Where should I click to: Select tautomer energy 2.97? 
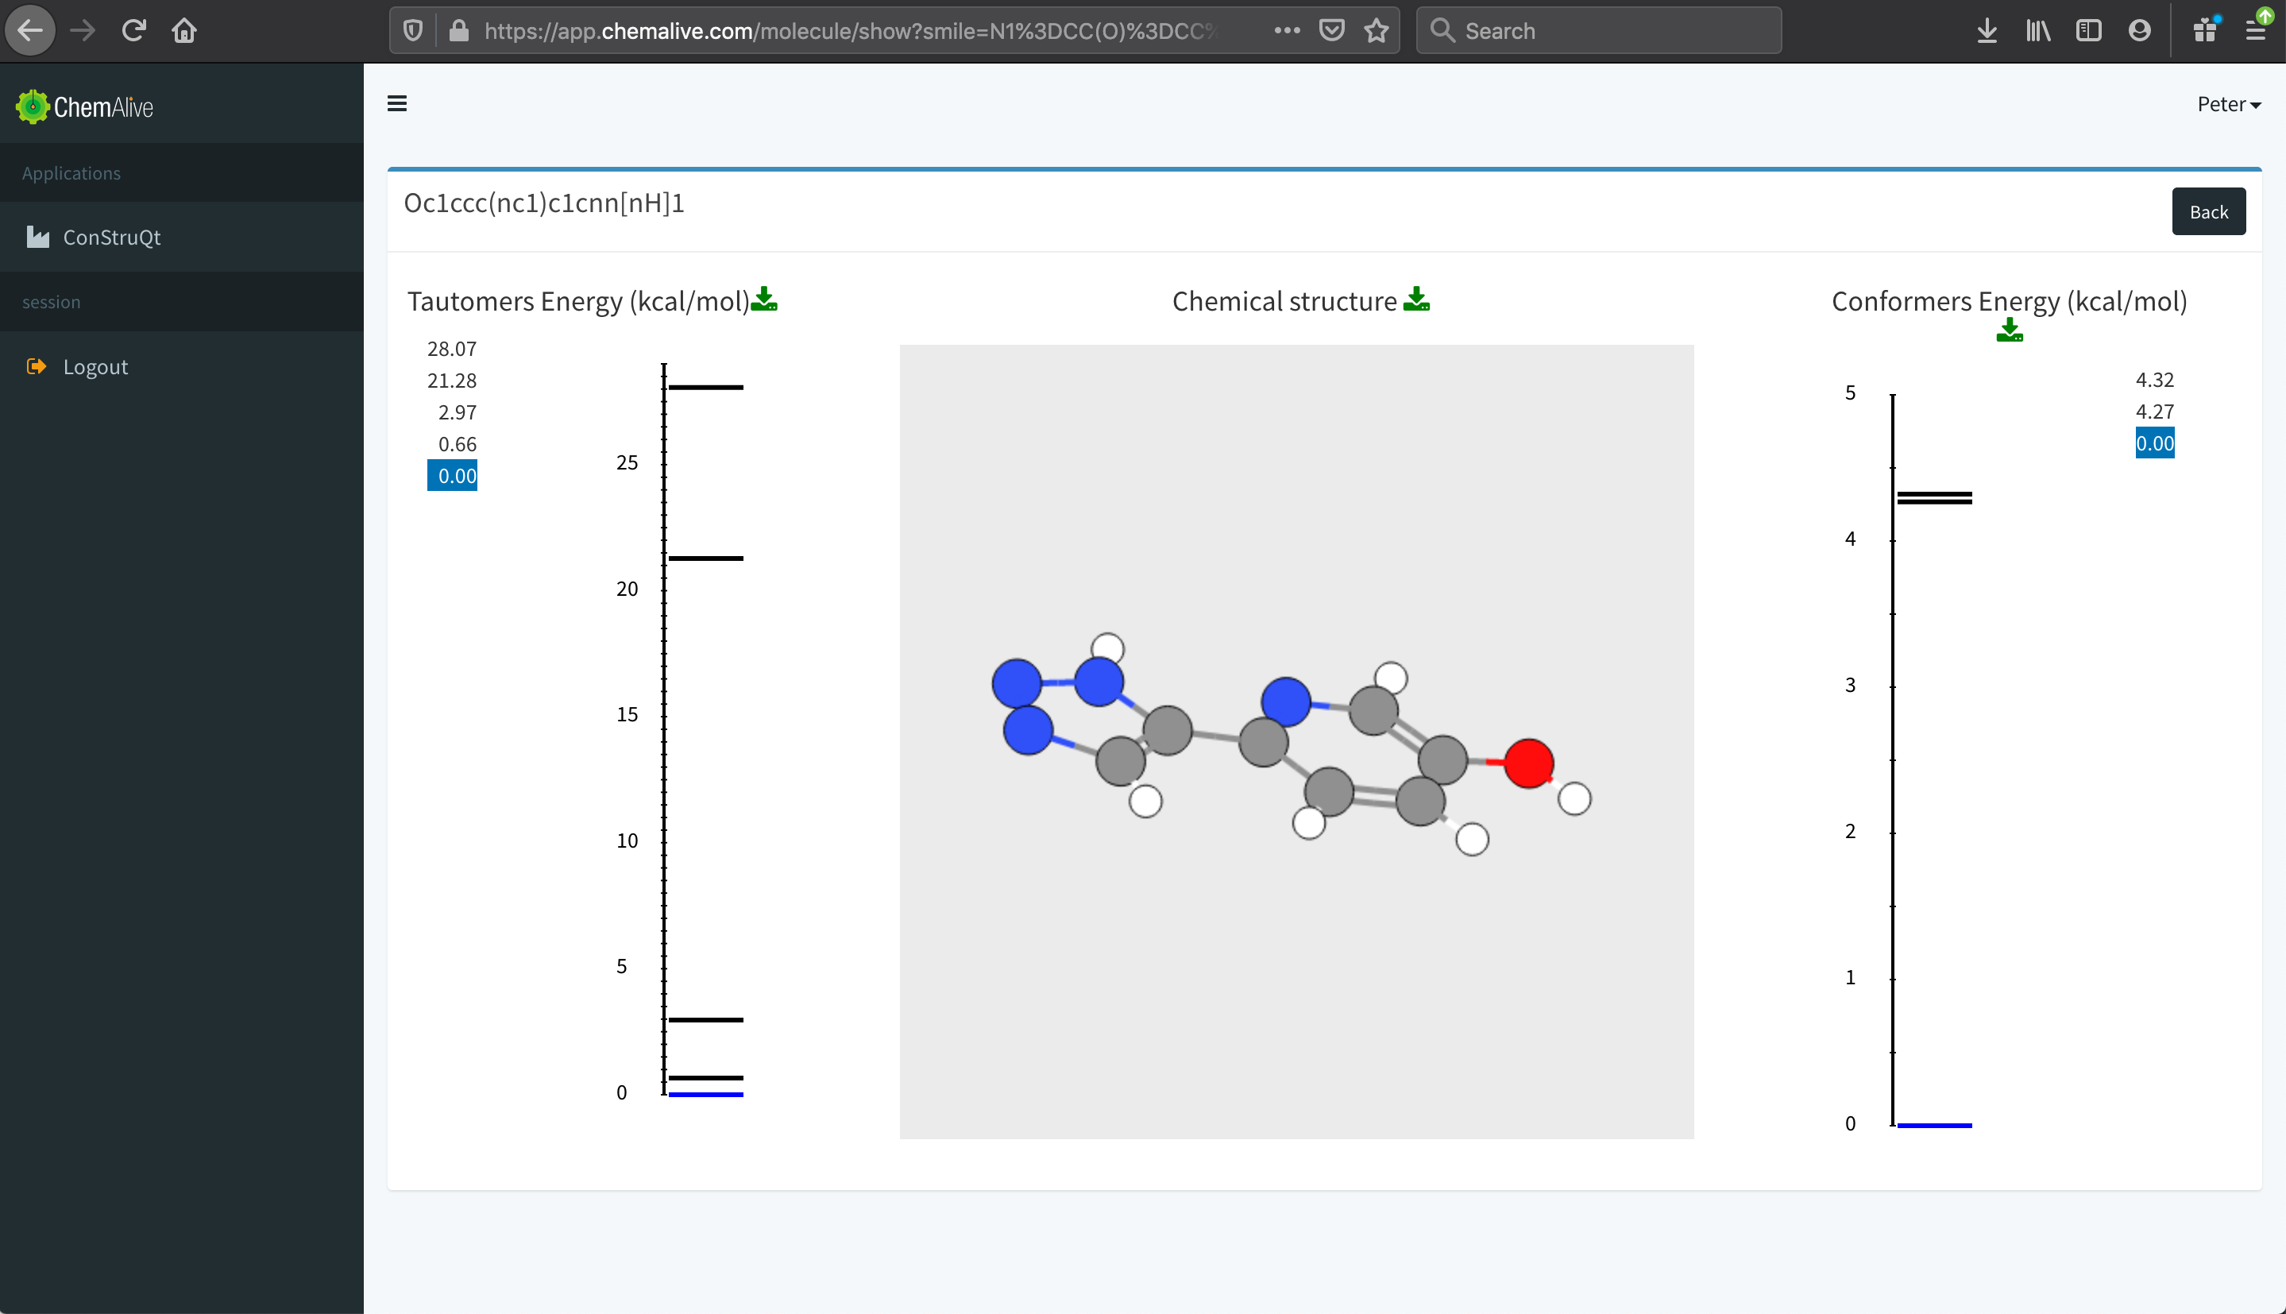(x=458, y=412)
